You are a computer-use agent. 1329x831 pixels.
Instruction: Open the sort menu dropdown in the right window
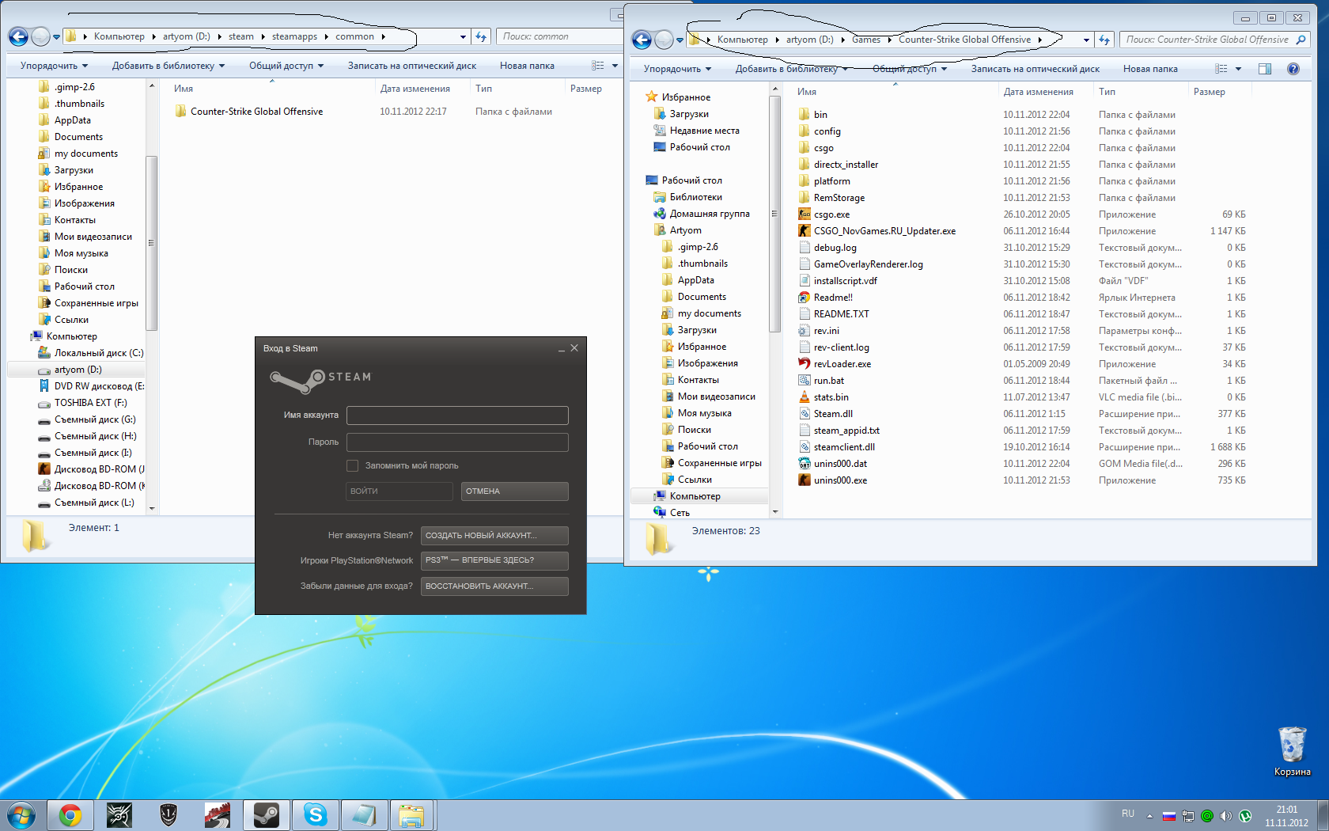pos(677,69)
